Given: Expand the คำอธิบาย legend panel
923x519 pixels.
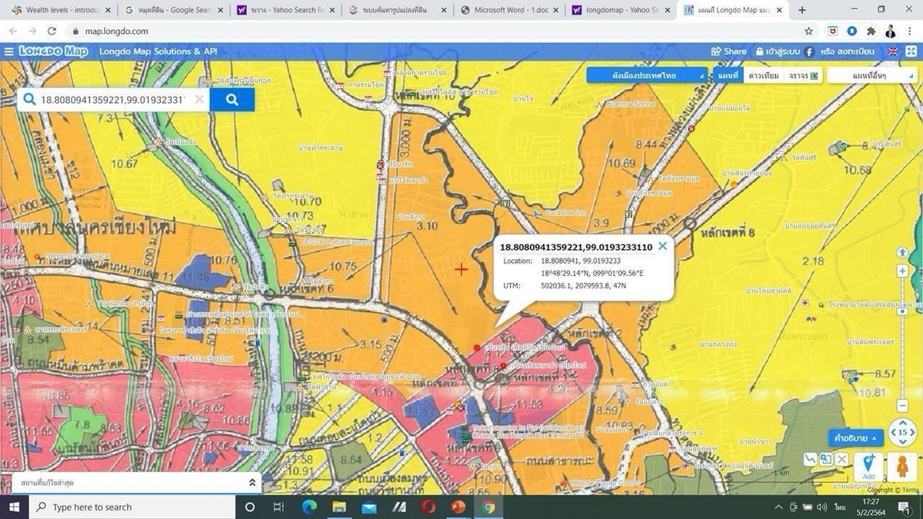Looking at the screenshot, I should coord(855,438).
